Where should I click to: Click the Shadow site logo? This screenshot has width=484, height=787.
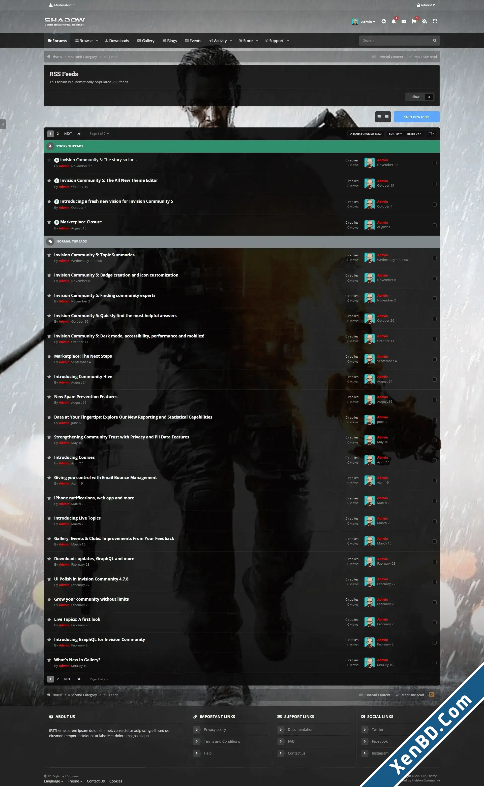[x=65, y=22]
